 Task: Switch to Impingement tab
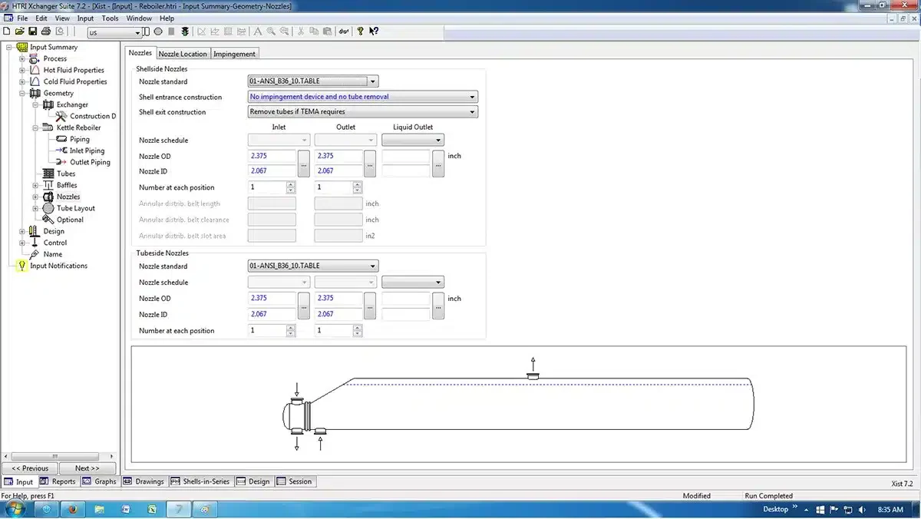point(235,54)
